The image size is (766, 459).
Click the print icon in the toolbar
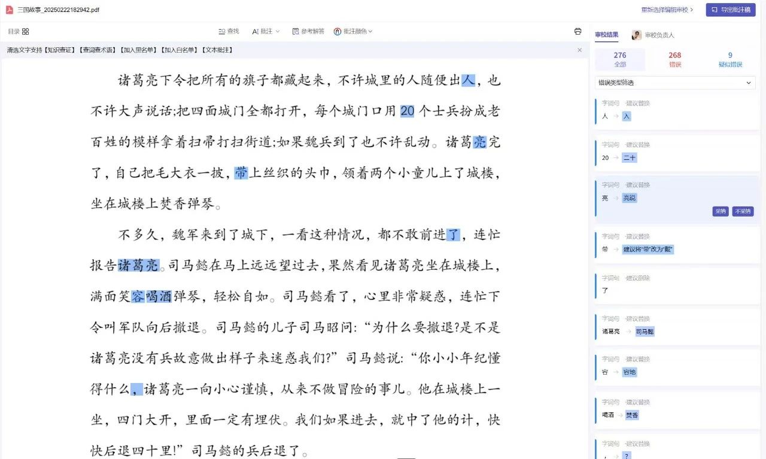coord(577,31)
